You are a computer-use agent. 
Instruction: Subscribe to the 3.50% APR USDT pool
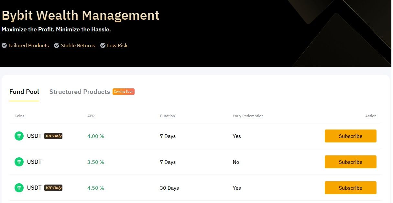point(350,162)
